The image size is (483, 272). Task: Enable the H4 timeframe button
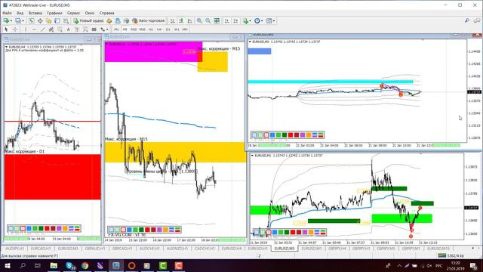tap(159, 29)
